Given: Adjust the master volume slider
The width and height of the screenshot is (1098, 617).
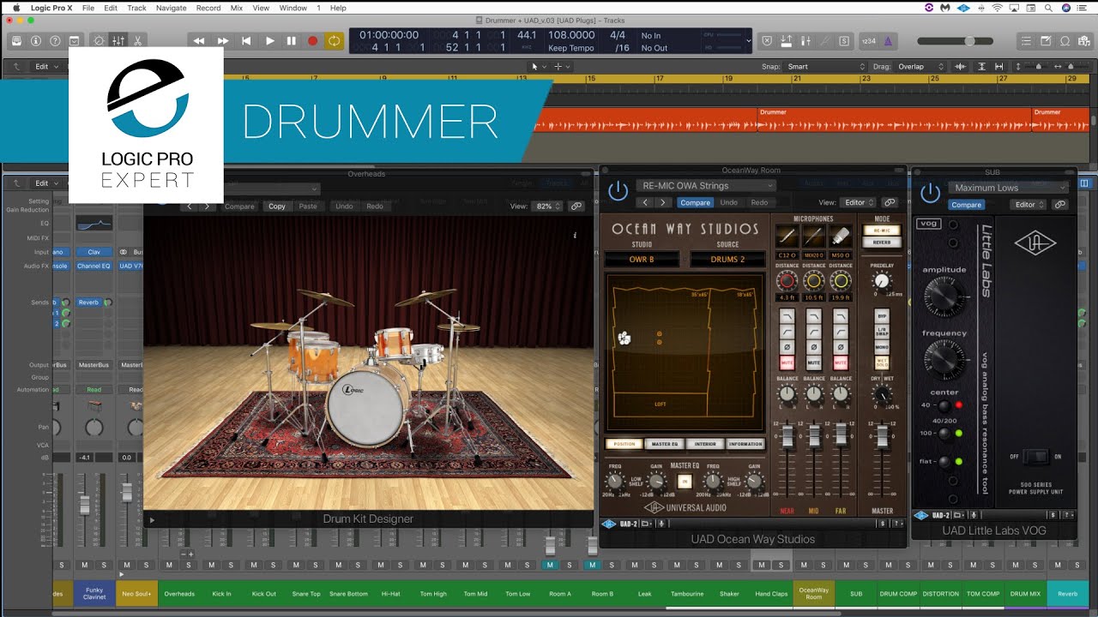Looking at the screenshot, I should click(956, 40).
